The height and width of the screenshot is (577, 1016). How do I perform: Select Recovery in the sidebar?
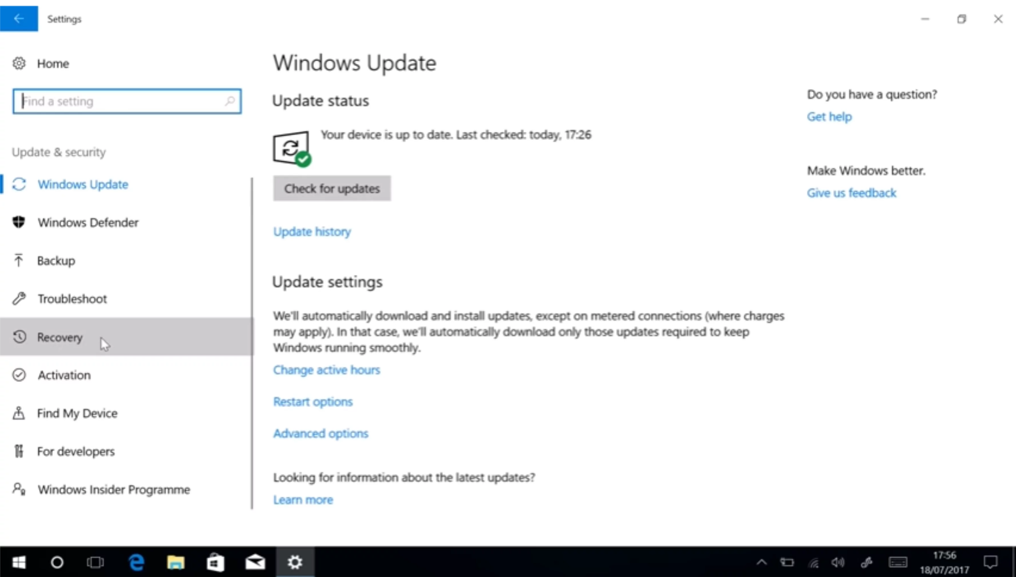[x=125, y=337]
